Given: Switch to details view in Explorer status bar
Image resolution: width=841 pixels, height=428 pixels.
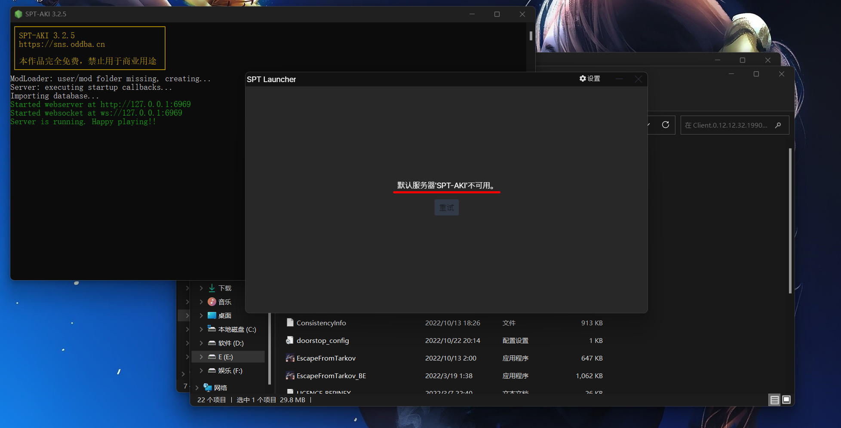Looking at the screenshot, I should [x=774, y=400].
